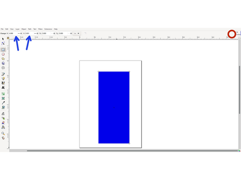Select the Mesh gradient tool
The image size is (241, 180).
(3, 98)
